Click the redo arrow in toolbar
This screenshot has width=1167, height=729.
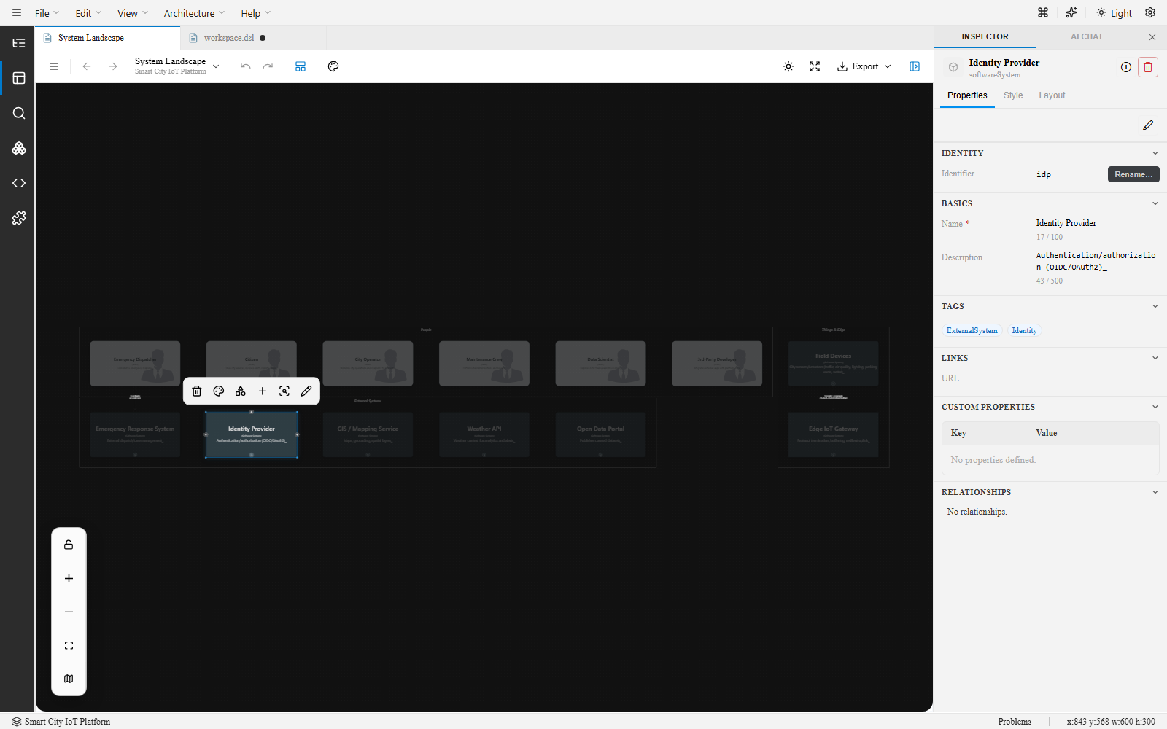(x=268, y=66)
